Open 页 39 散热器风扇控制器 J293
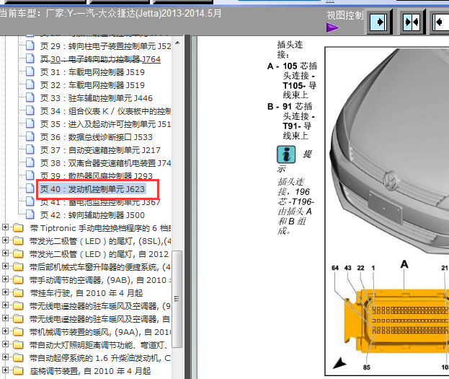The image size is (449, 379). [97, 175]
